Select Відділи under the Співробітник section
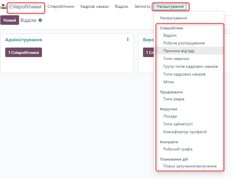This screenshot has width=231, height=179. [x=189, y=35]
